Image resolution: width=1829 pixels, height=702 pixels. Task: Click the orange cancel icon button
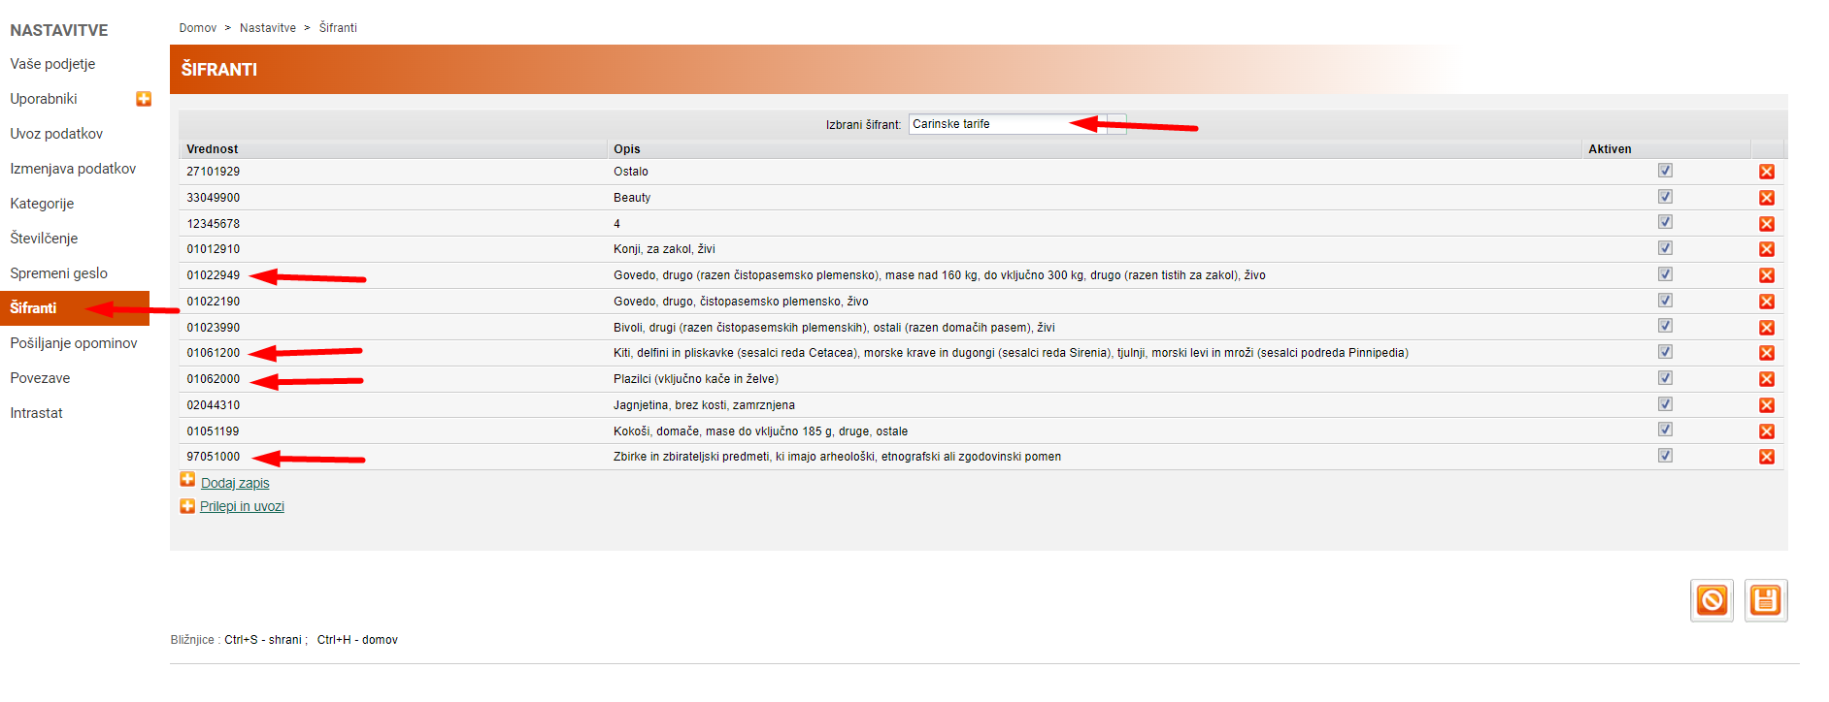tap(1711, 601)
